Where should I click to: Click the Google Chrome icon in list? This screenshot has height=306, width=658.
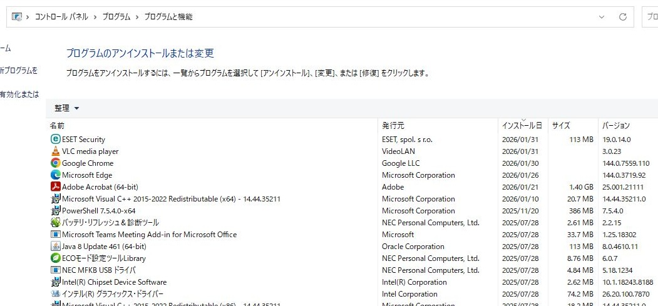tap(55, 163)
